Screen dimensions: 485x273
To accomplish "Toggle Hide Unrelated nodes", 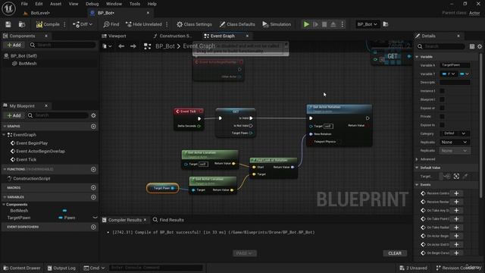I will pyautogui.click(x=144, y=24).
